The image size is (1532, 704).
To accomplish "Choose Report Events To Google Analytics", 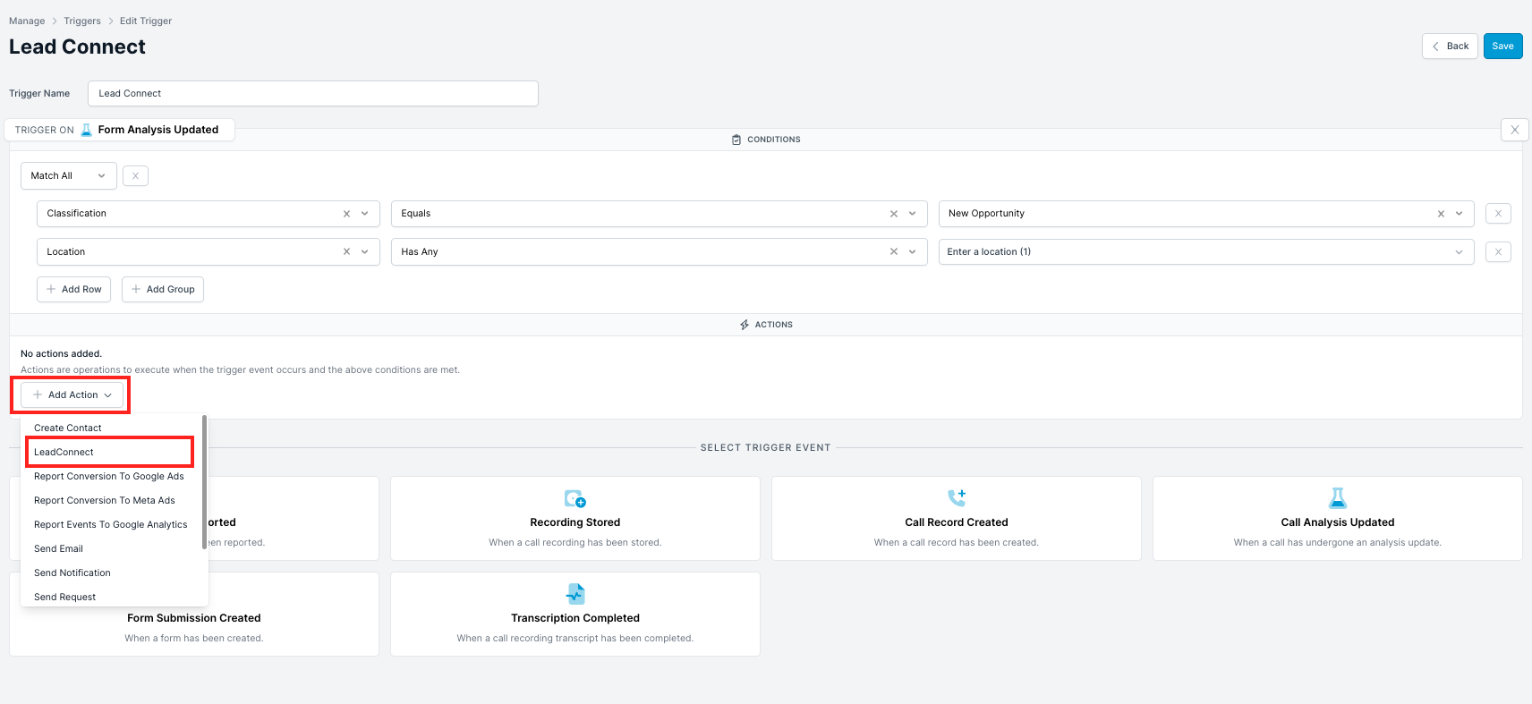I will 112,525.
